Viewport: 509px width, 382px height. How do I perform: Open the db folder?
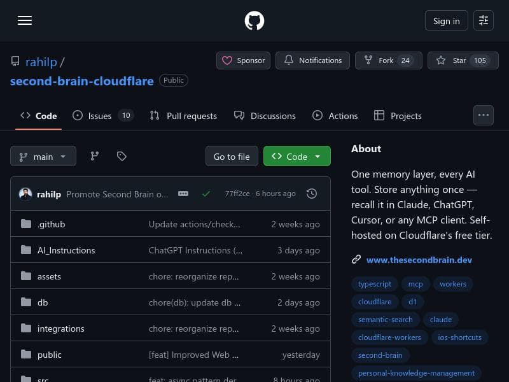coord(43,302)
